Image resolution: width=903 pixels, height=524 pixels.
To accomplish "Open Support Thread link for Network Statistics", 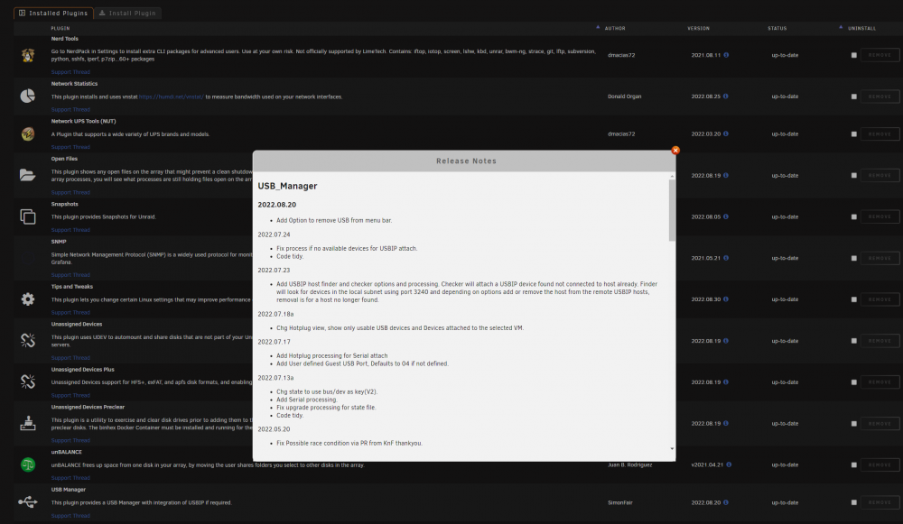I will 70,109.
